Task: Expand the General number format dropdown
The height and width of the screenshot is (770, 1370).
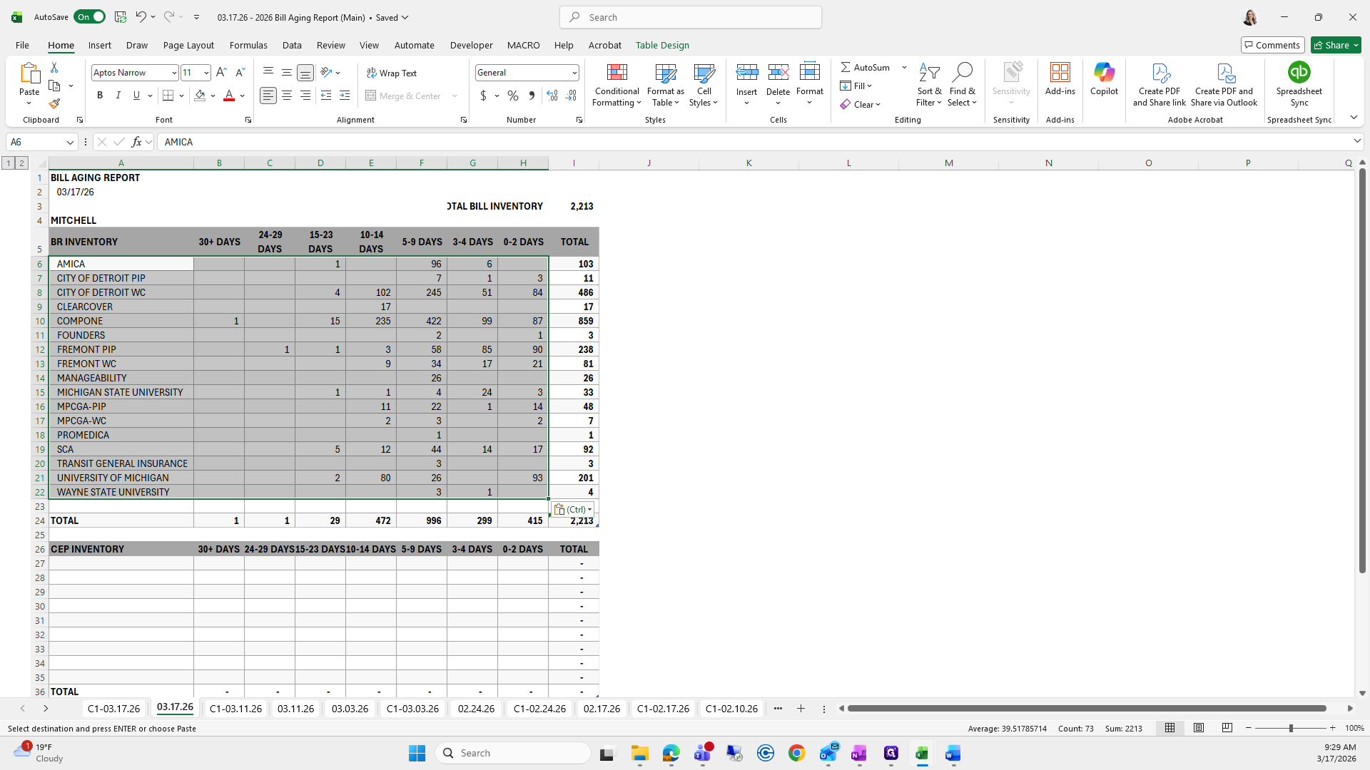Action: click(574, 73)
